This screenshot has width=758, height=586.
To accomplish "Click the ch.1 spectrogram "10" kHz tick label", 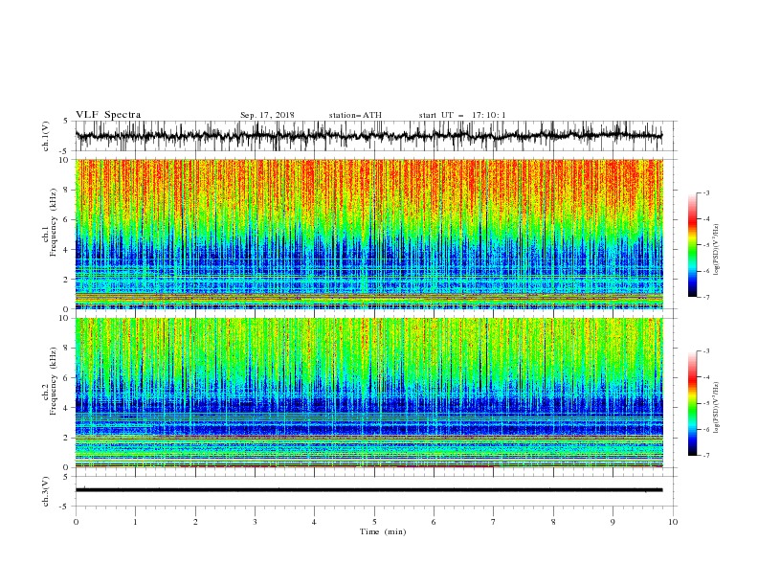I will tap(63, 160).
